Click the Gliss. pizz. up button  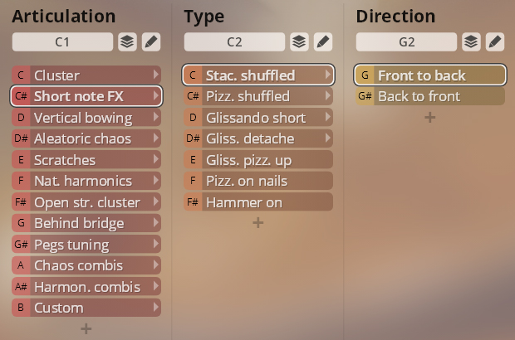[258, 160]
